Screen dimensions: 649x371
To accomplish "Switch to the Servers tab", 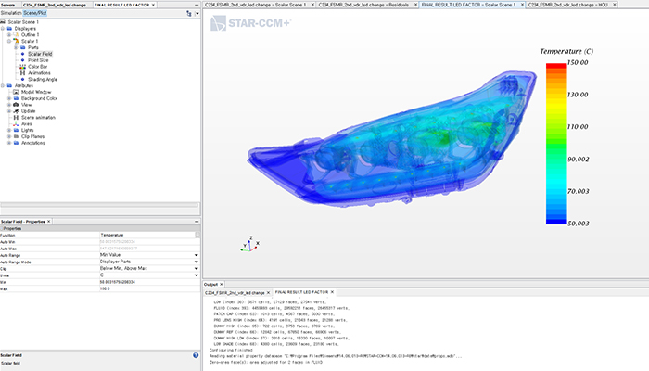I will click(x=7, y=5).
